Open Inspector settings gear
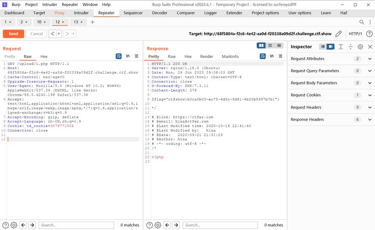The image size is (375, 230). coord(360,46)
